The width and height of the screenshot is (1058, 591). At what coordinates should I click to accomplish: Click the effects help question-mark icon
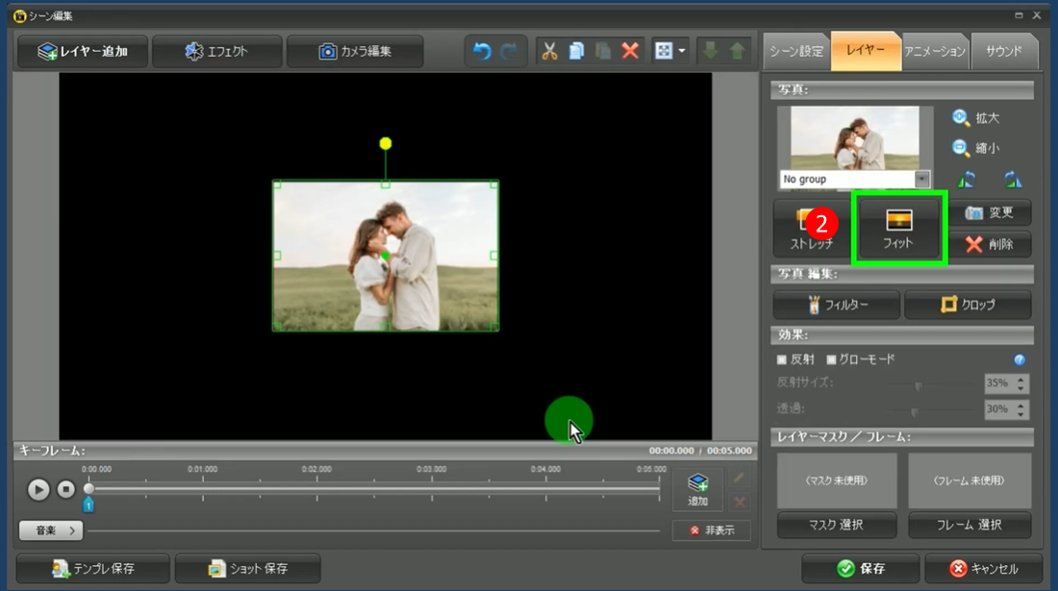pos(1020,359)
